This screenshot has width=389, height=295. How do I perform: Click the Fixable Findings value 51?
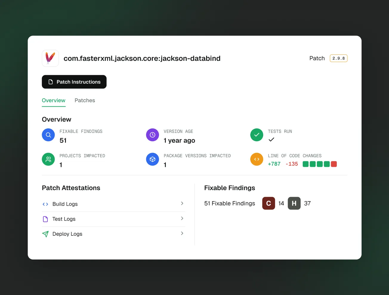click(63, 140)
